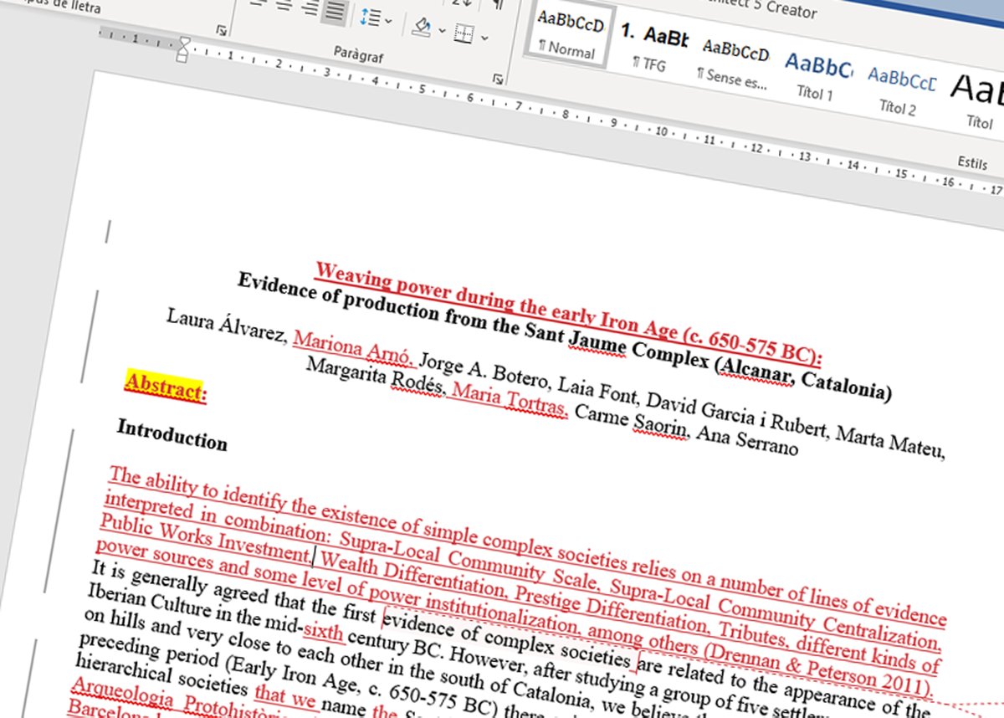Click the author name Carme Saorin
The width and height of the screenshot is (1004, 718).
pyautogui.click(x=633, y=422)
